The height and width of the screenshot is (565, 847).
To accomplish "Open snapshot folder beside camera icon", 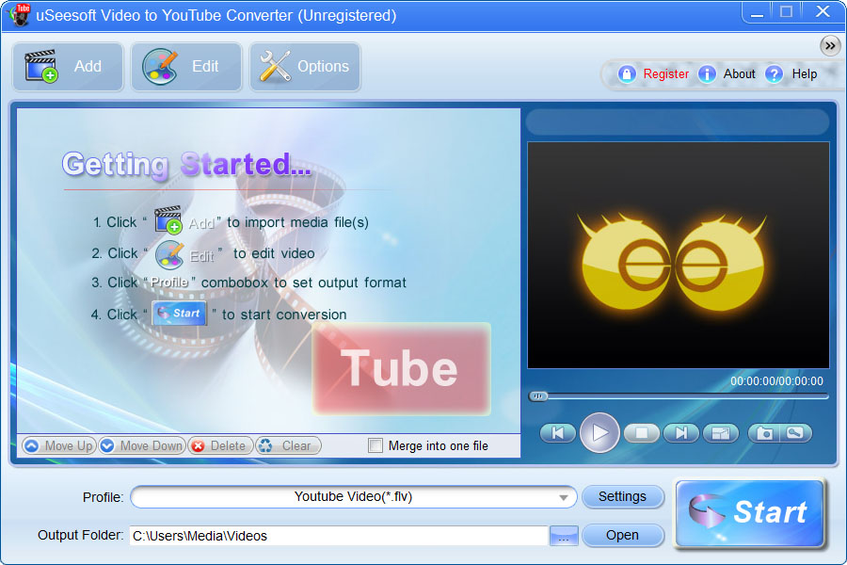I will coord(795,433).
